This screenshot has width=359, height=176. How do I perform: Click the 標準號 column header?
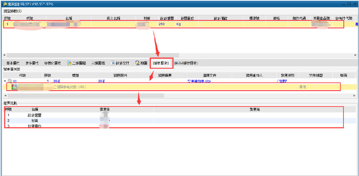point(254,18)
